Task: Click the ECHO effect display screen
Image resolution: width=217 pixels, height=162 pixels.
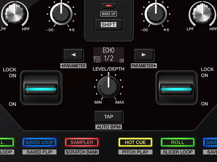Action: point(109,55)
